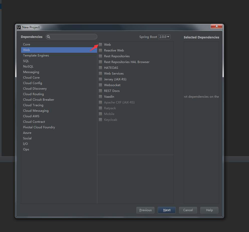This screenshot has height=232, width=249.
Task: Enable the Web dependency checkbox
Action: [x=100, y=44]
